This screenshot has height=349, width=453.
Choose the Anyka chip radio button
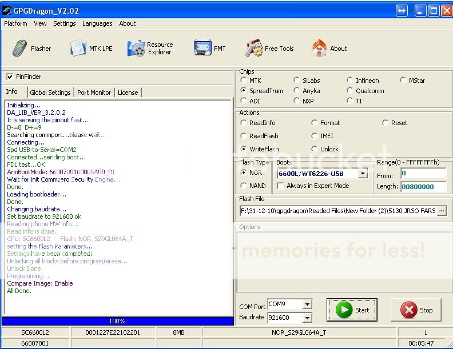(296, 91)
